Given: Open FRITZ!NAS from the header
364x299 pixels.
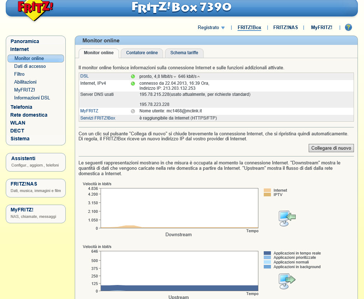Looking at the screenshot, I should tap(286, 27).
